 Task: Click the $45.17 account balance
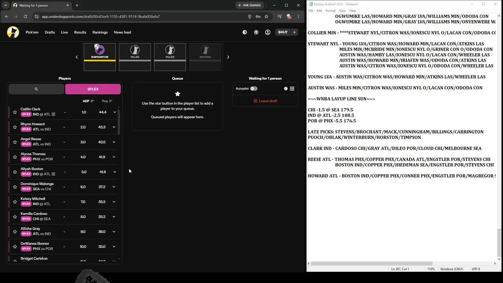(283, 32)
